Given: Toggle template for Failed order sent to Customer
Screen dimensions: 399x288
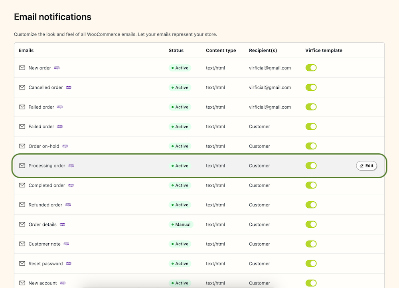Looking at the screenshot, I should click(311, 127).
